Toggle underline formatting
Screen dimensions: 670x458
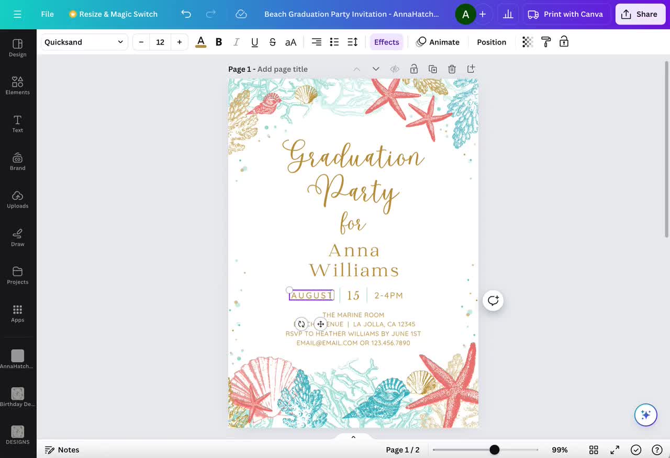tap(254, 42)
